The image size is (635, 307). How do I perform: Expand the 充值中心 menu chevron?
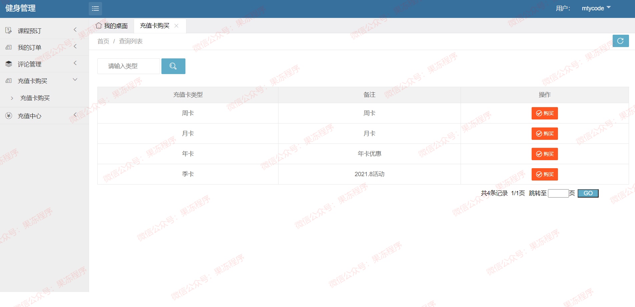75,115
